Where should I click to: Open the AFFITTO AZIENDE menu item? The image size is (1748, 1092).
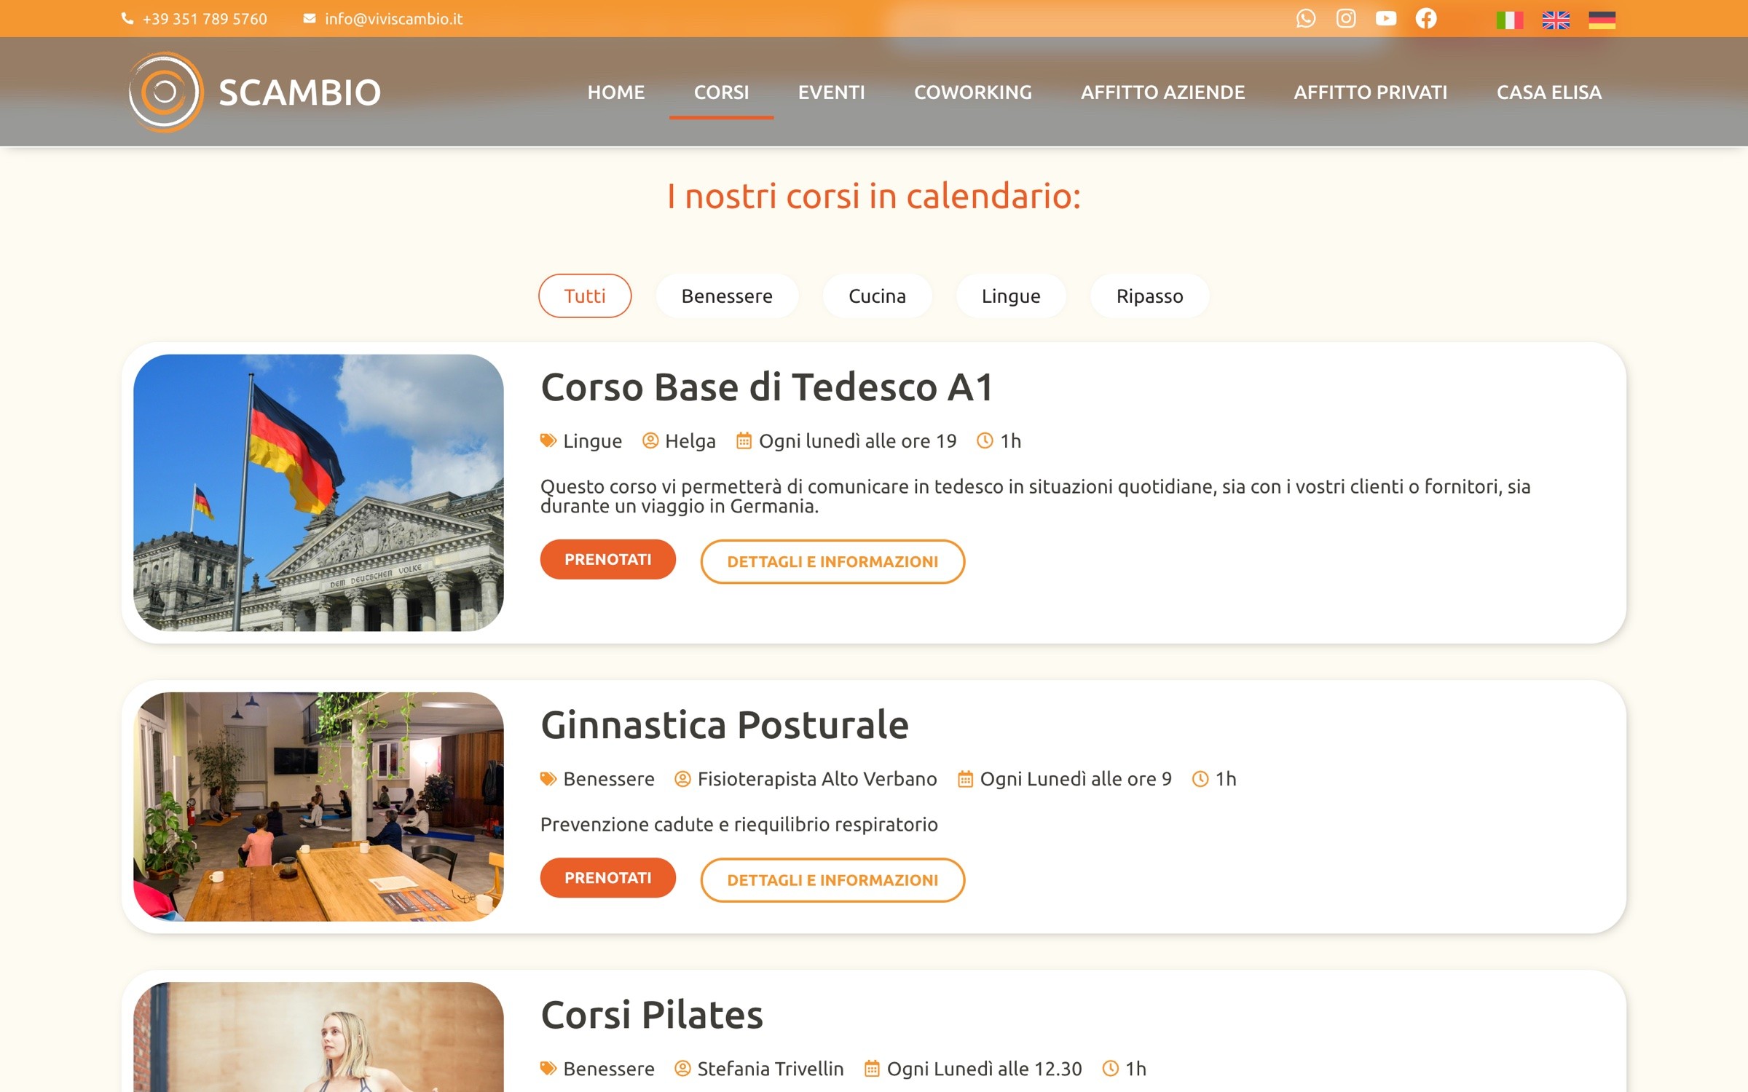1162,92
